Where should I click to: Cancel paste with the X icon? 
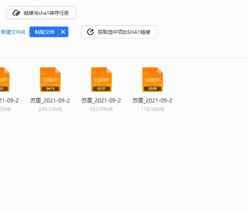pyautogui.click(x=63, y=32)
